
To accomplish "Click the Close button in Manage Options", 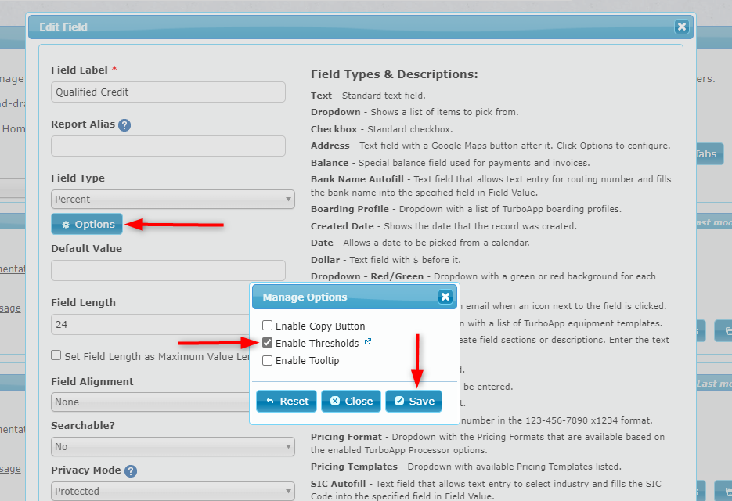I will (351, 401).
